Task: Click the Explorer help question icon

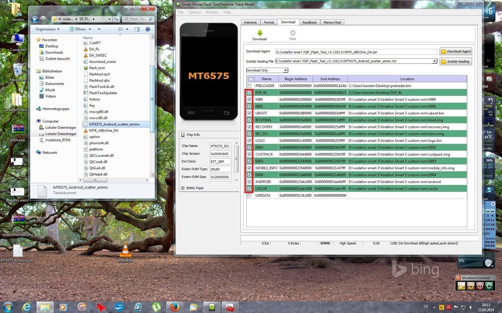Action: 148,29
